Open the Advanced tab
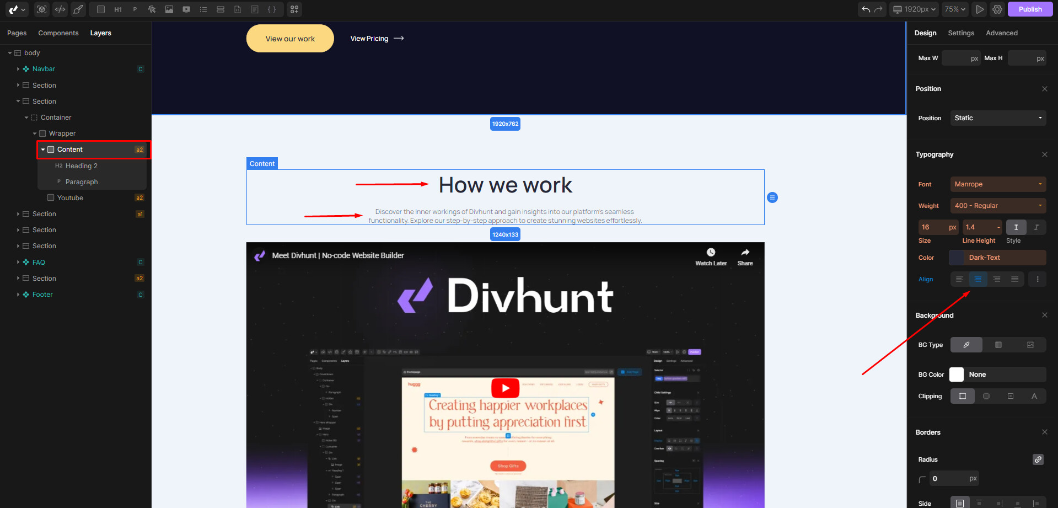The height and width of the screenshot is (508, 1058). [1002, 33]
